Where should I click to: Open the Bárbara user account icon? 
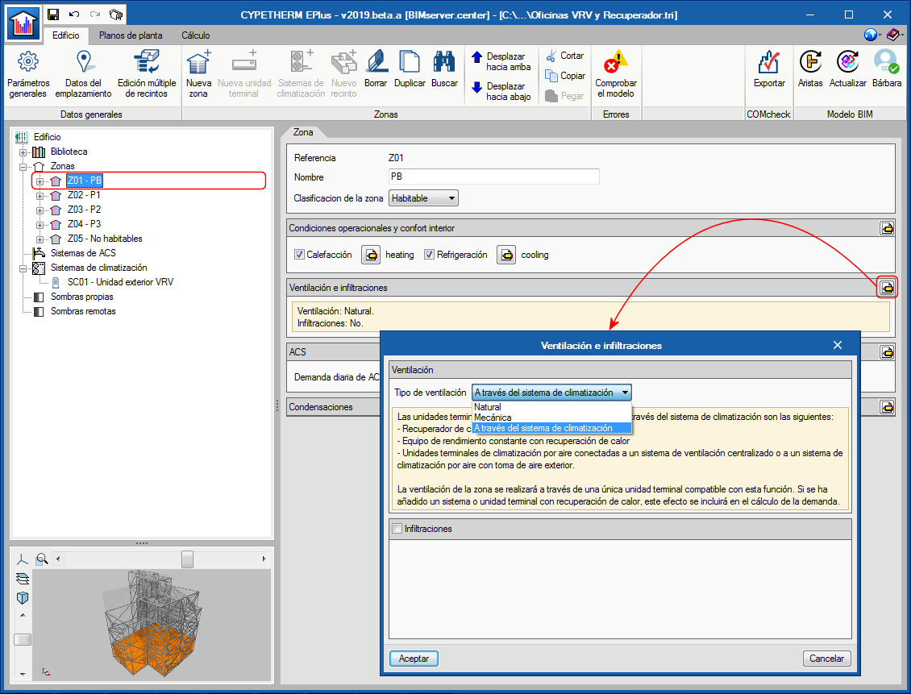click(x=887, y=69)
